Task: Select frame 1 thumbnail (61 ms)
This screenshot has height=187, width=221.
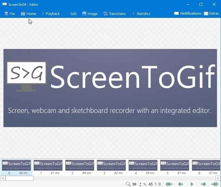Action: 48,168
